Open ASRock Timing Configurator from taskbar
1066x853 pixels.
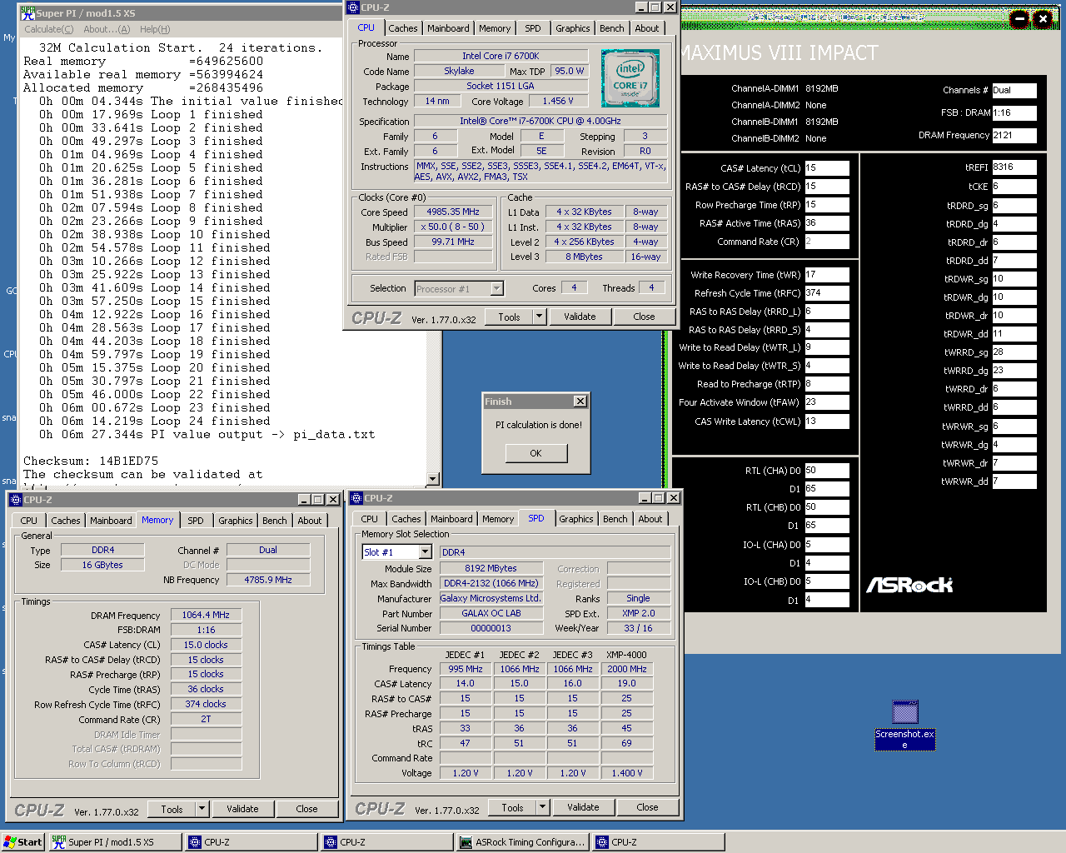pyautogui.click(x=523, y=842)
